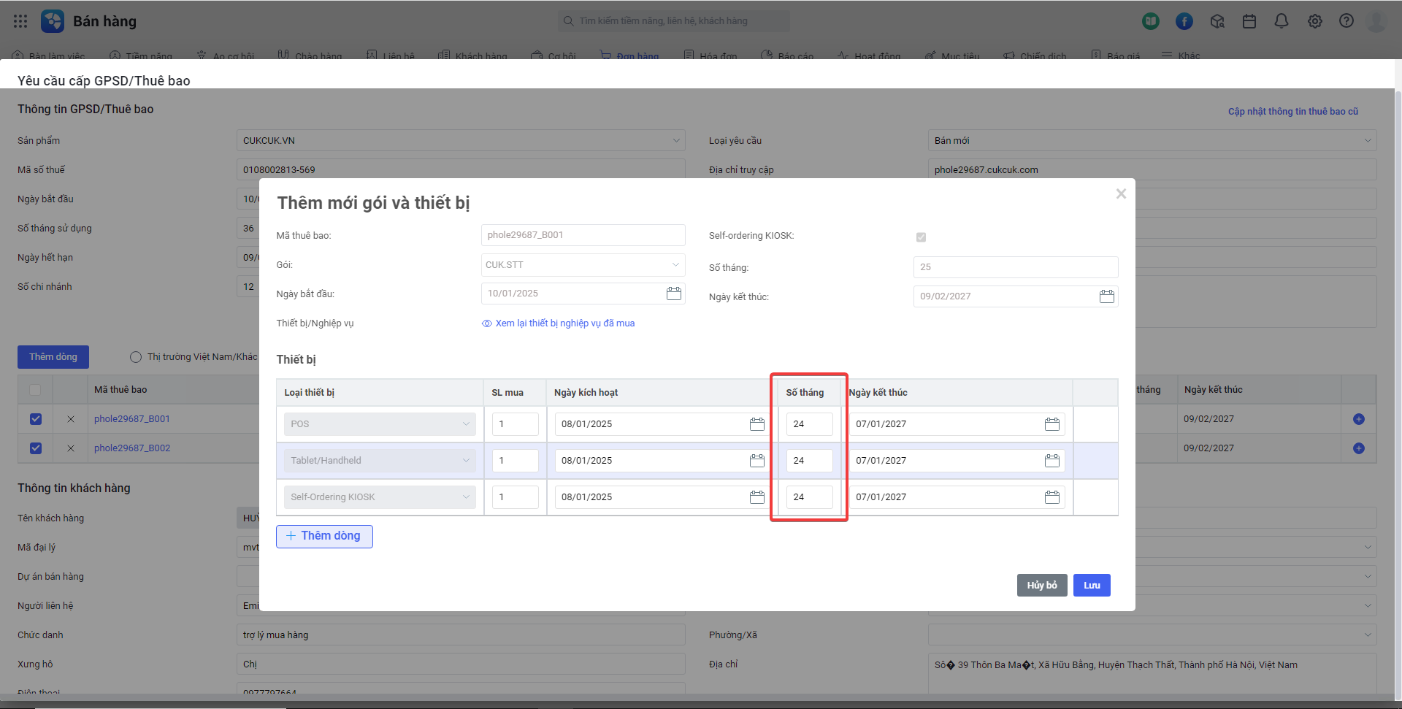Open settings gear icon
The image size is (1402, 709).
(x=1315, y=21)
